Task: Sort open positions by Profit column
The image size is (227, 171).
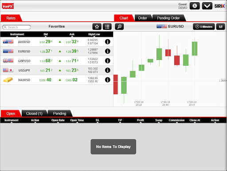Action: pos(141,120)
